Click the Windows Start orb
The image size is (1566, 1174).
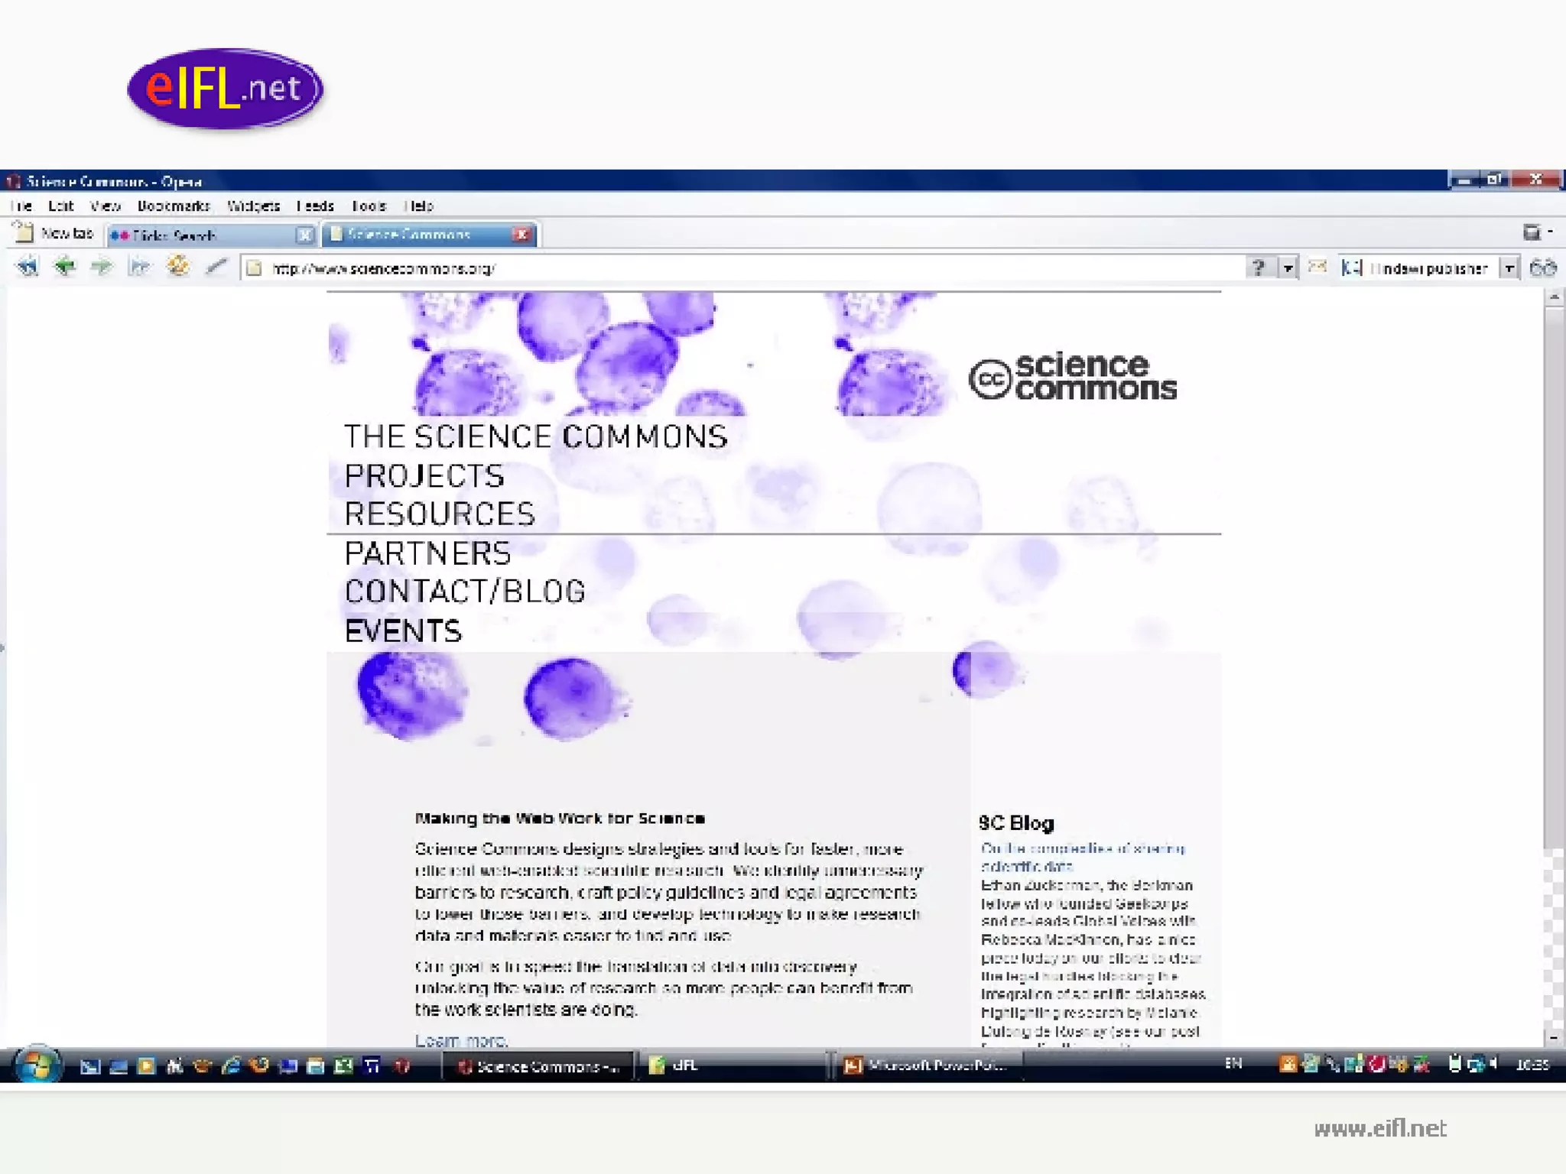tap(36, 1065)
